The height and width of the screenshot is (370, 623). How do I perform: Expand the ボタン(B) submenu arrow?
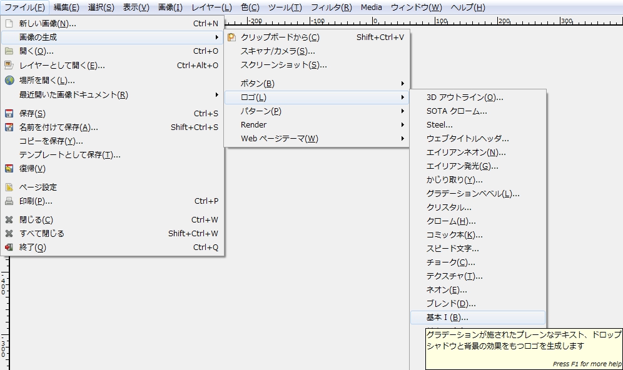tap(402, 83)
